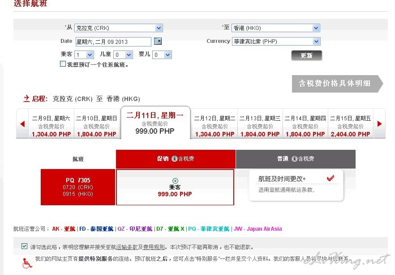Open the date picker calendar icon
The height and width of the screenshot is (275, 395).
point(158,41)
